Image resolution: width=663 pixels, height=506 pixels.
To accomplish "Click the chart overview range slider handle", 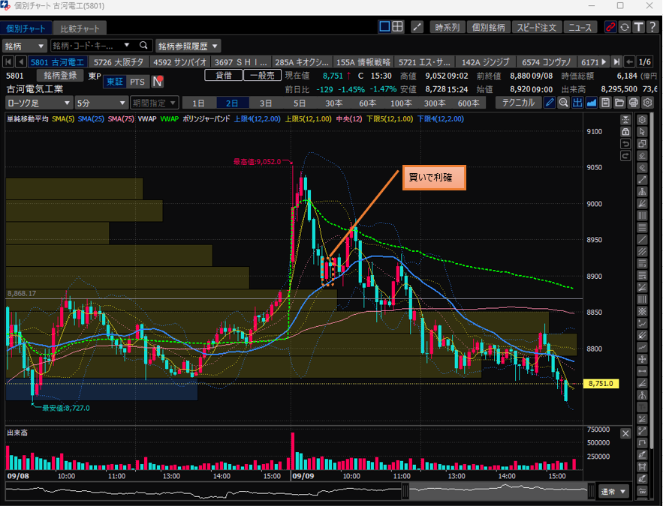I will tap(405, 491).
